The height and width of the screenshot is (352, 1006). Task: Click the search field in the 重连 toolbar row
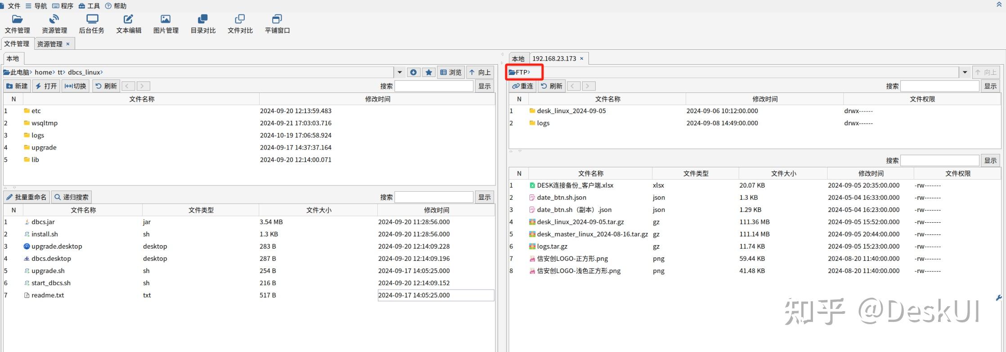tap(940, 86)
